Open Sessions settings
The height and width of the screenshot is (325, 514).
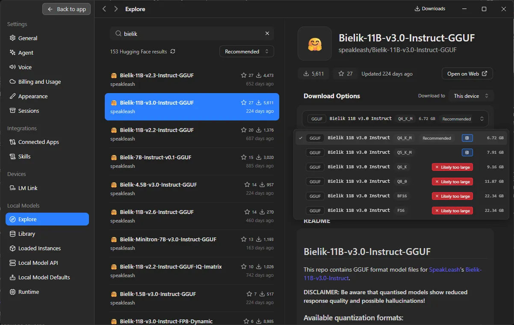click(x=47, y=111)
